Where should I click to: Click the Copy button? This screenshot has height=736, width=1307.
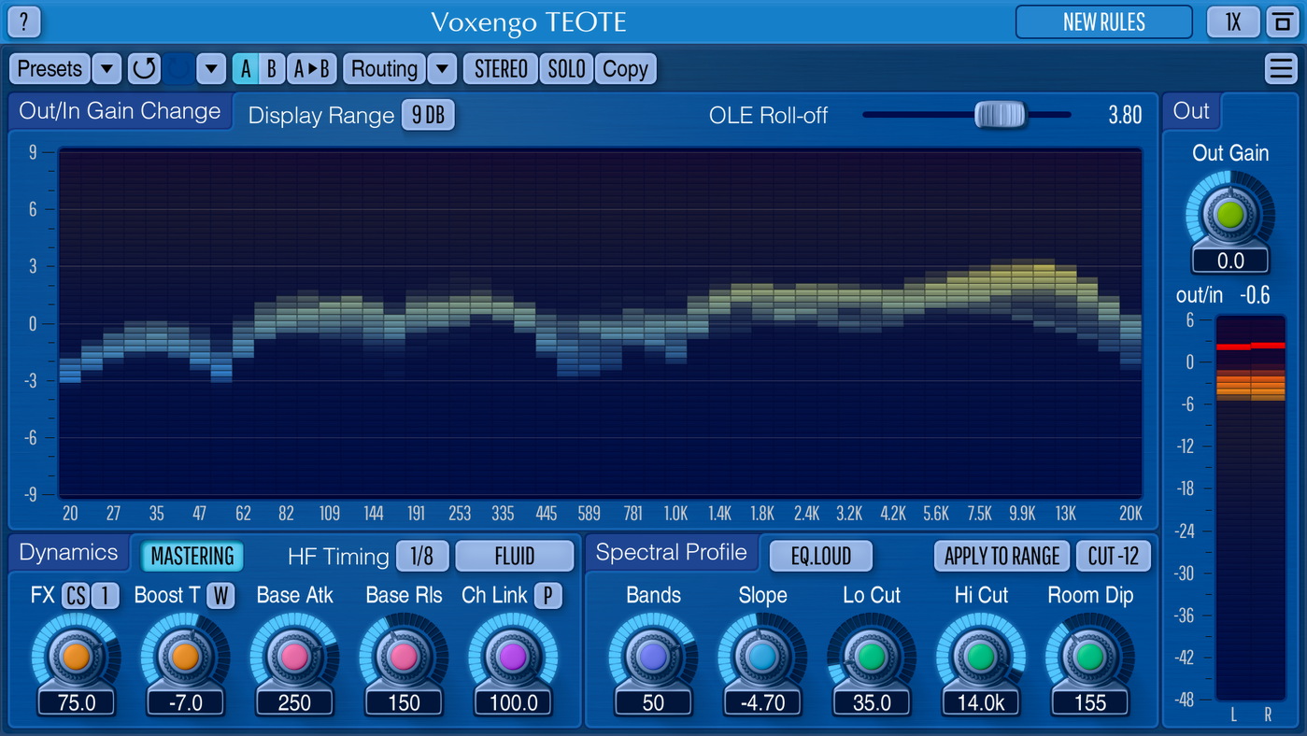(625, 69)
